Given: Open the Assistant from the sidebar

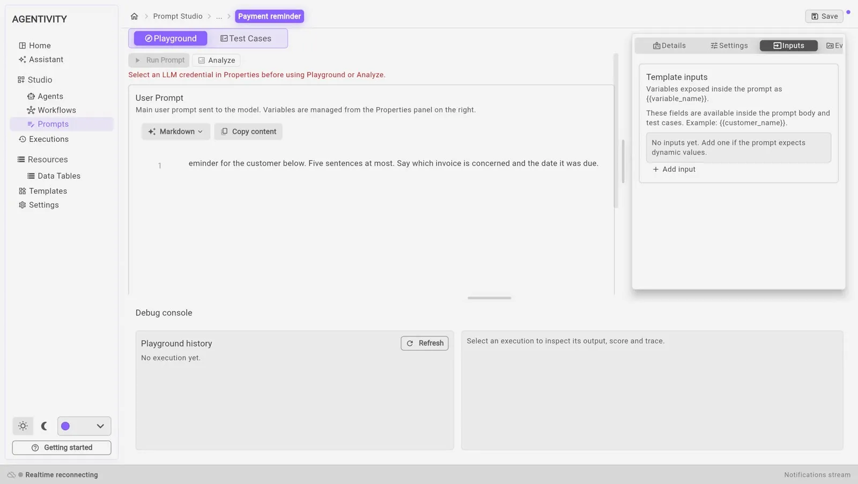Looking at the screenshot, I should point(41,59).
